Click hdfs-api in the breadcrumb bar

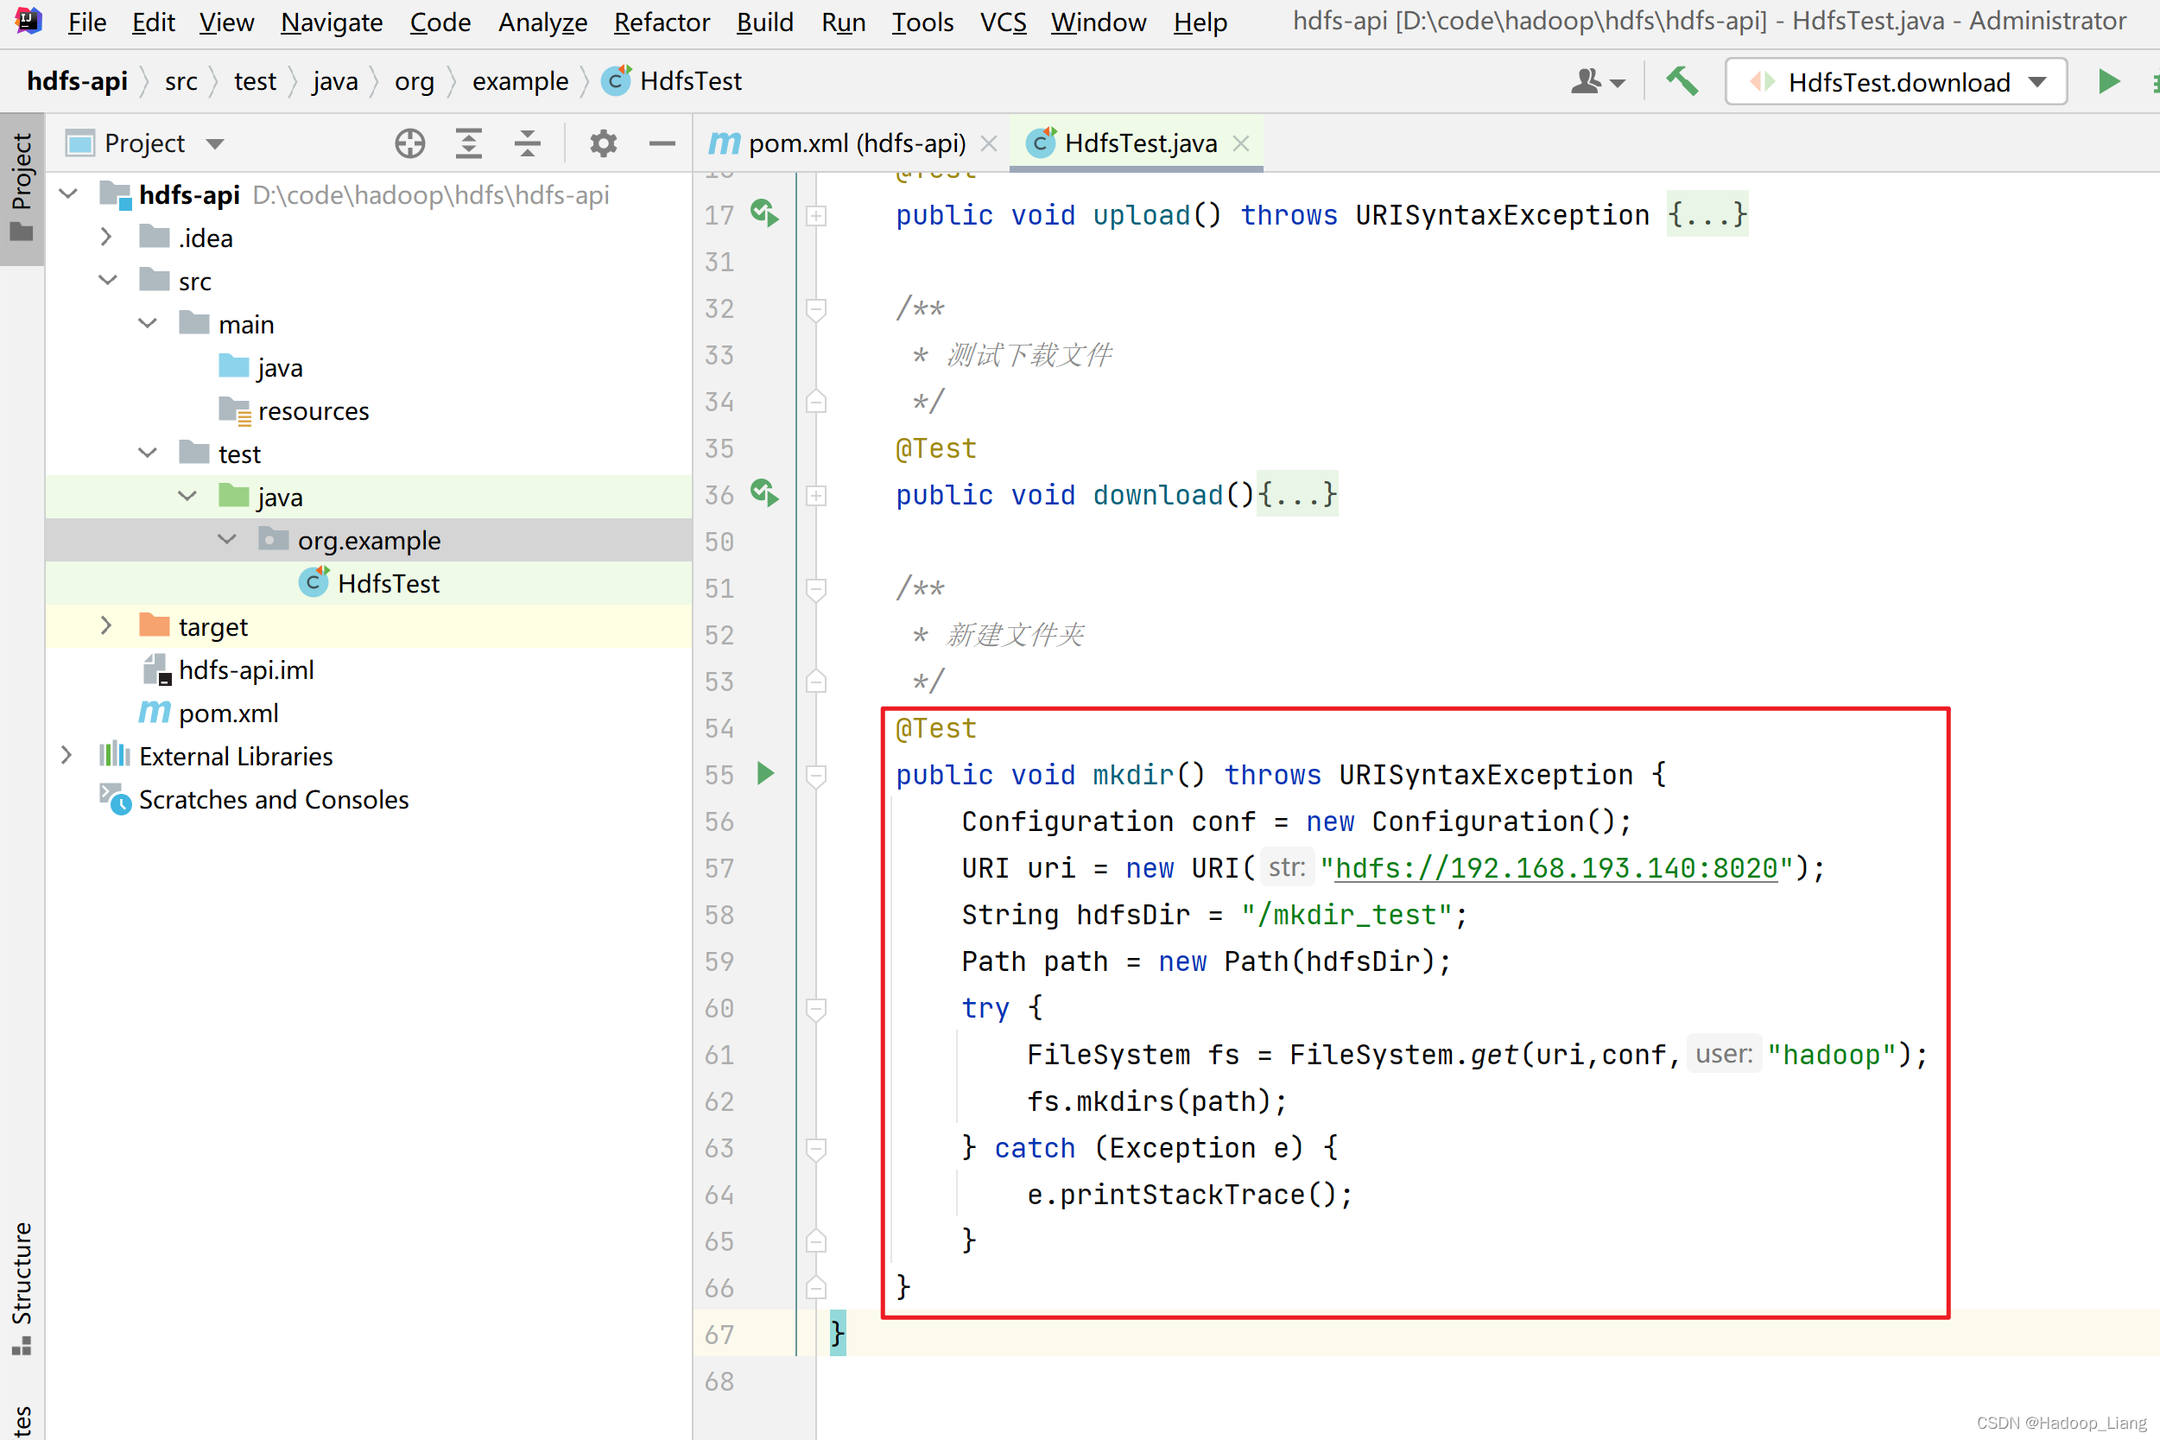pos(77,81)
